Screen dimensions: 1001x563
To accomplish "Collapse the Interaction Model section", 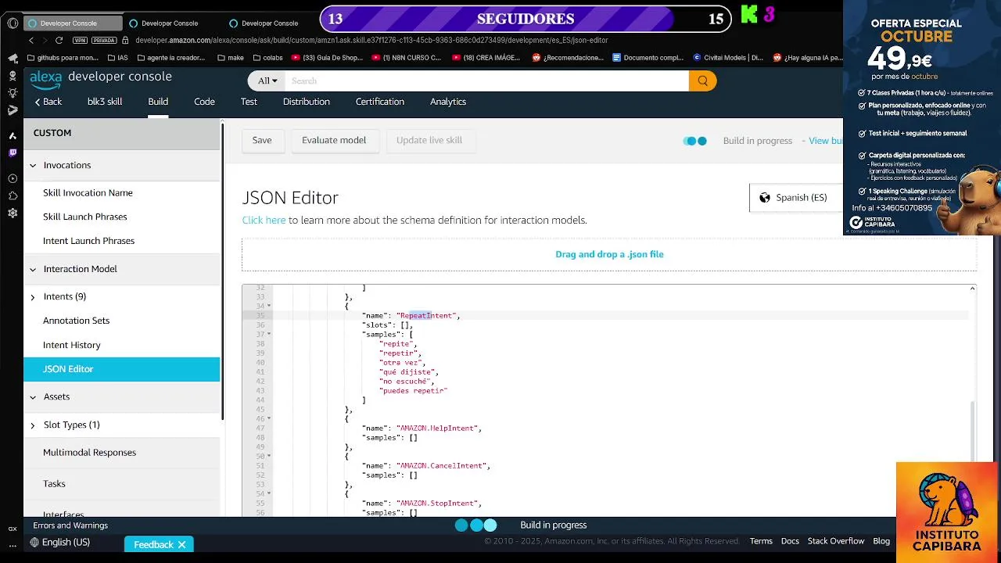I will point(33,270).
